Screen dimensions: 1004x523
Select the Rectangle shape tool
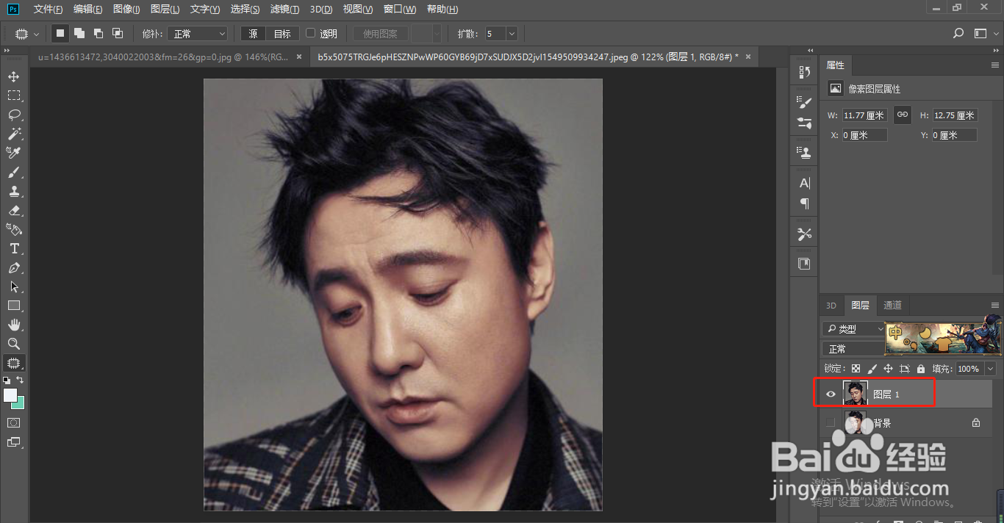tap(14, 306)
